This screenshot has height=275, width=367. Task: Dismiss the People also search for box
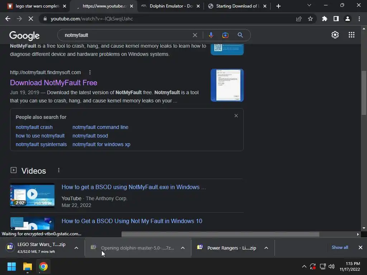tap(236, 116)
